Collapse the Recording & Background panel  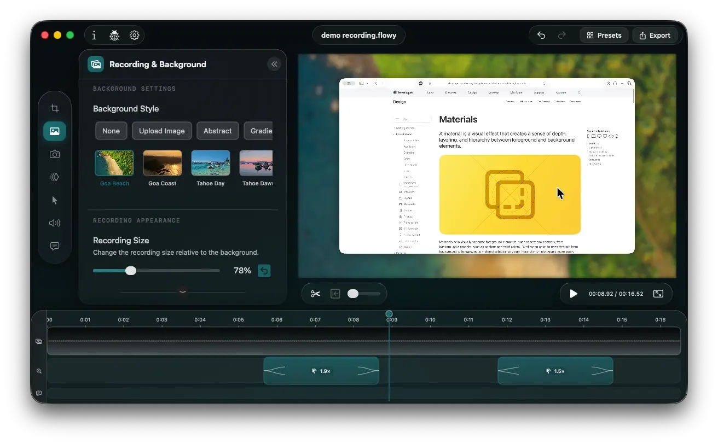274,64
